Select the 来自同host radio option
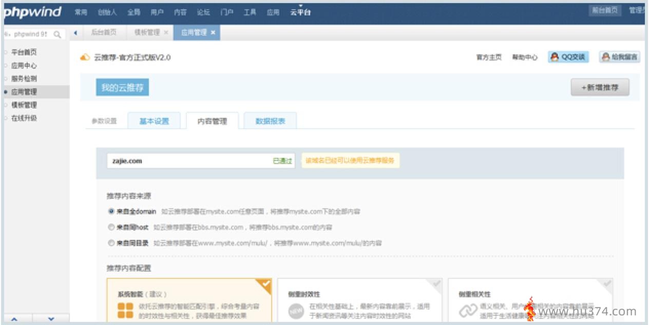The image size is (649, 325). point(111,227)
